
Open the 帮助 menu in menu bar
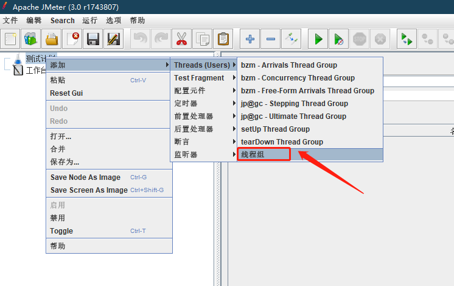coord(138,20)
